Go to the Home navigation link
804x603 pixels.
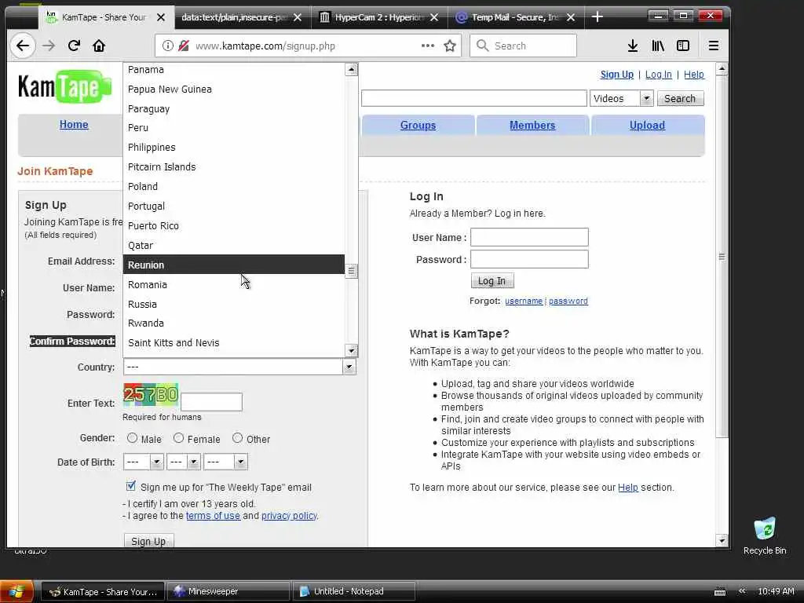click(x=74, y=124)
